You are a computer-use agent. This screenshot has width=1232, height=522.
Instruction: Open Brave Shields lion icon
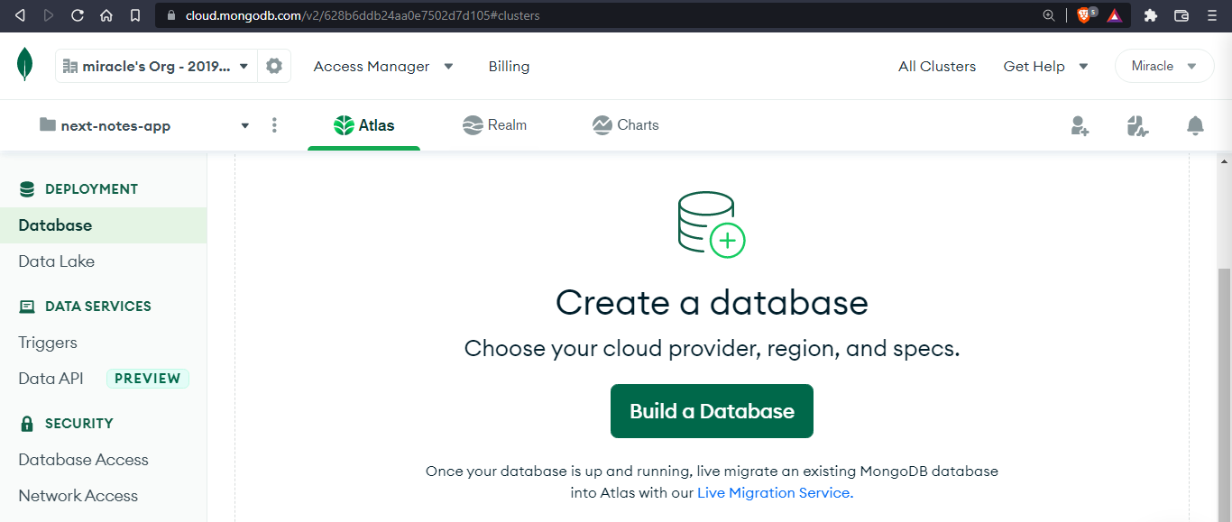pyautogui.click(x=1086, y=14)
